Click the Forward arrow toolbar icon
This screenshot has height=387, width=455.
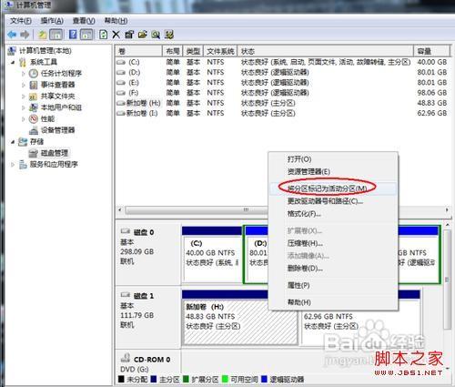coord(25,35)
